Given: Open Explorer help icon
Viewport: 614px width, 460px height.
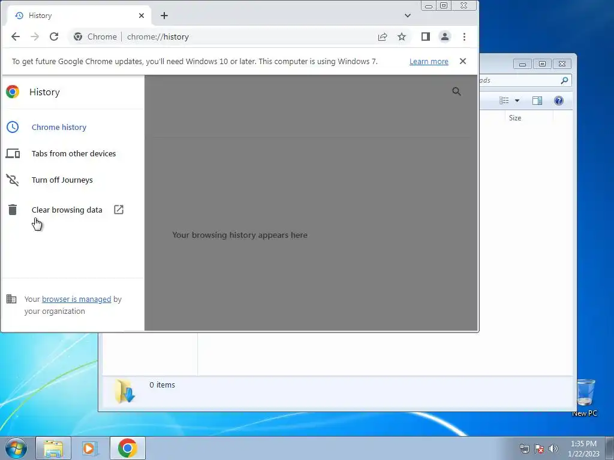Looking at the screenshot, I should point(559,101).
